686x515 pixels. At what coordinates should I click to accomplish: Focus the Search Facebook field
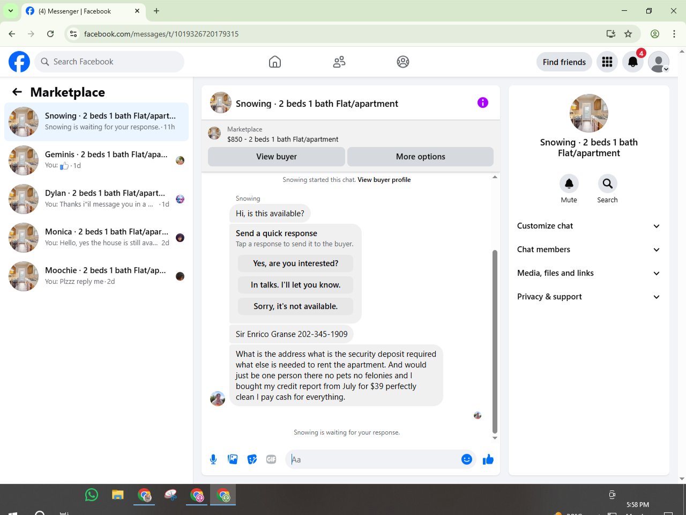click(x=109, y=62)
